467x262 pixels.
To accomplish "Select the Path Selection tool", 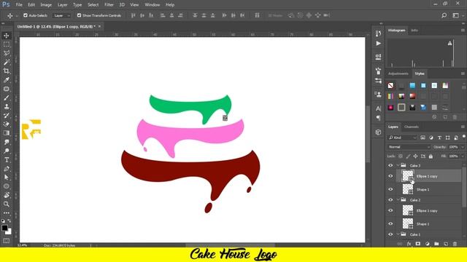I will [7, 178].
